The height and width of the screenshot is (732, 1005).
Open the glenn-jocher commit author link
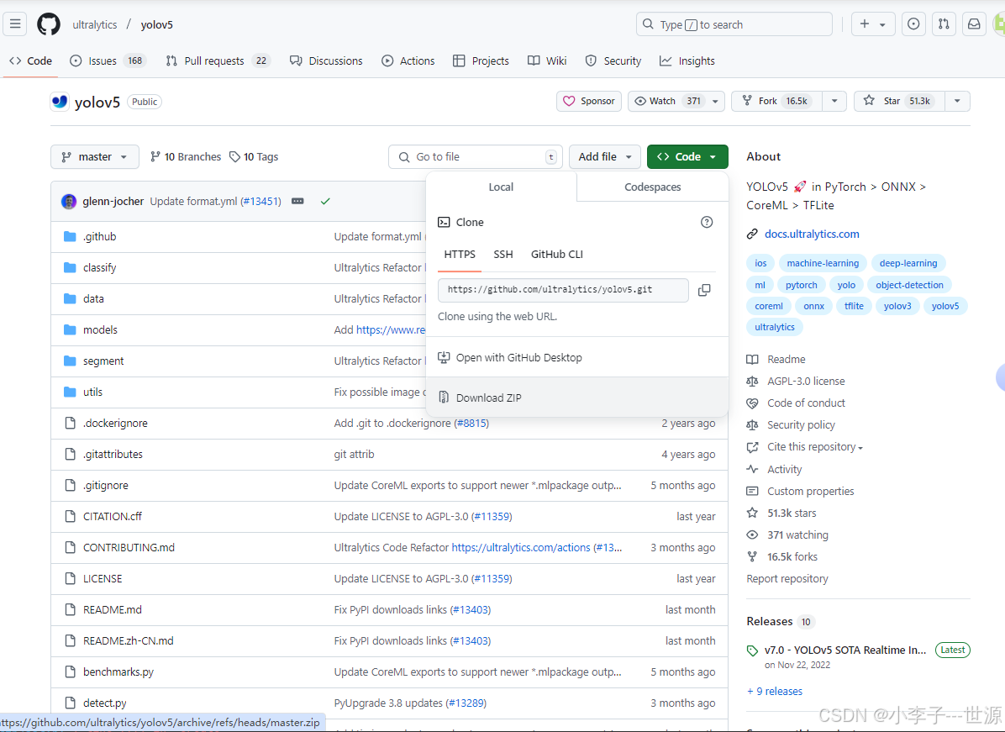(113, 201)
